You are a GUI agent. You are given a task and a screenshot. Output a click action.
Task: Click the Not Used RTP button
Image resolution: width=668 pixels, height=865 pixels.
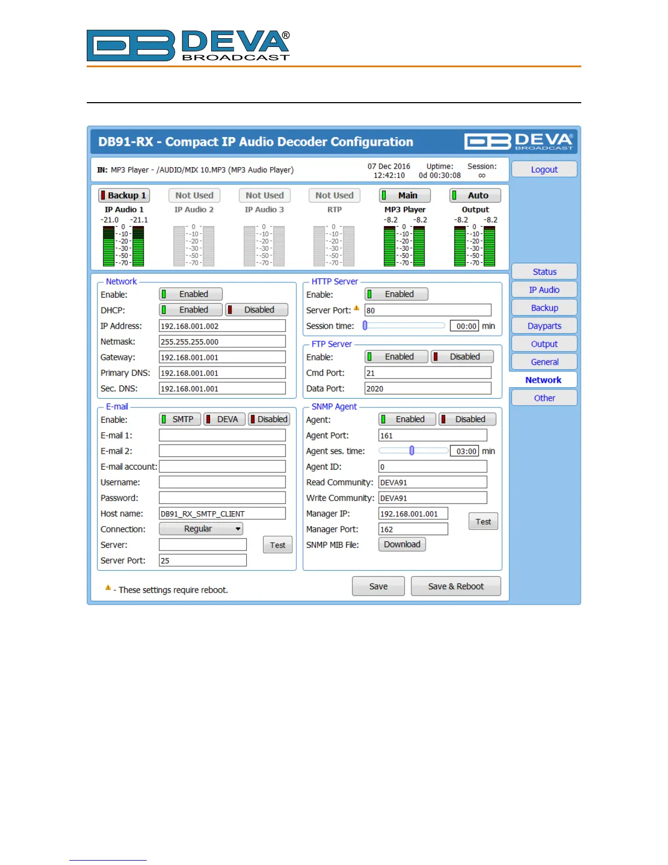335,195
